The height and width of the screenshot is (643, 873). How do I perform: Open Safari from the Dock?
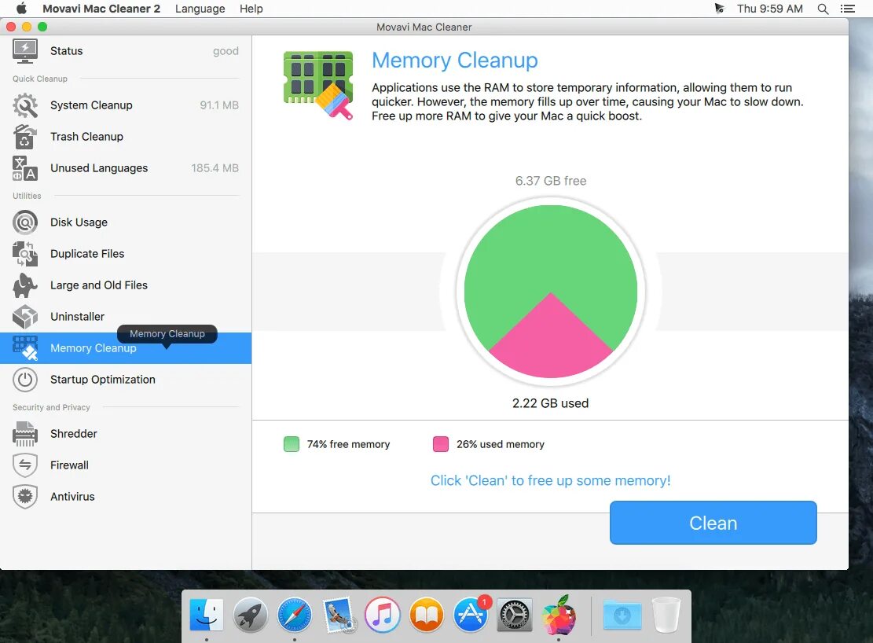[295, 615]
